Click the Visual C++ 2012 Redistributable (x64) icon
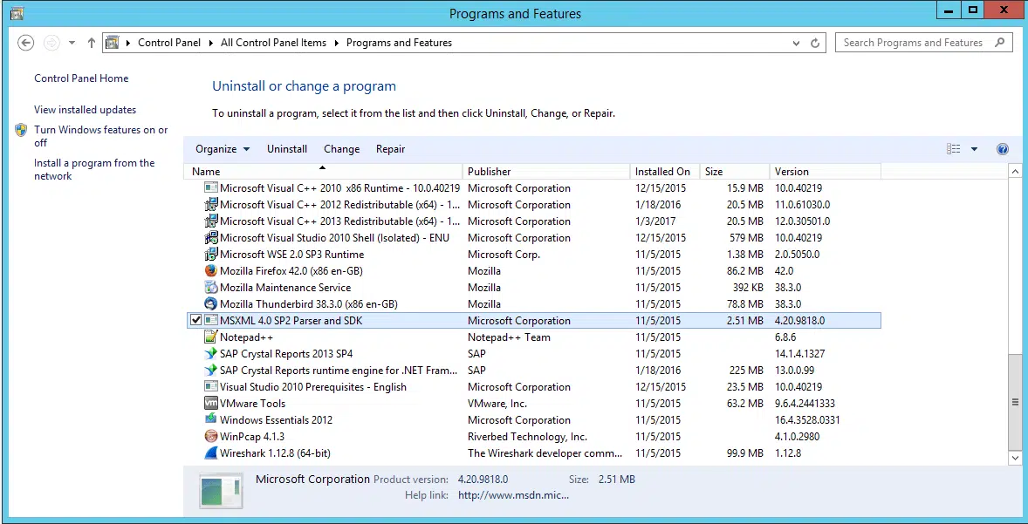 [210, 204]
